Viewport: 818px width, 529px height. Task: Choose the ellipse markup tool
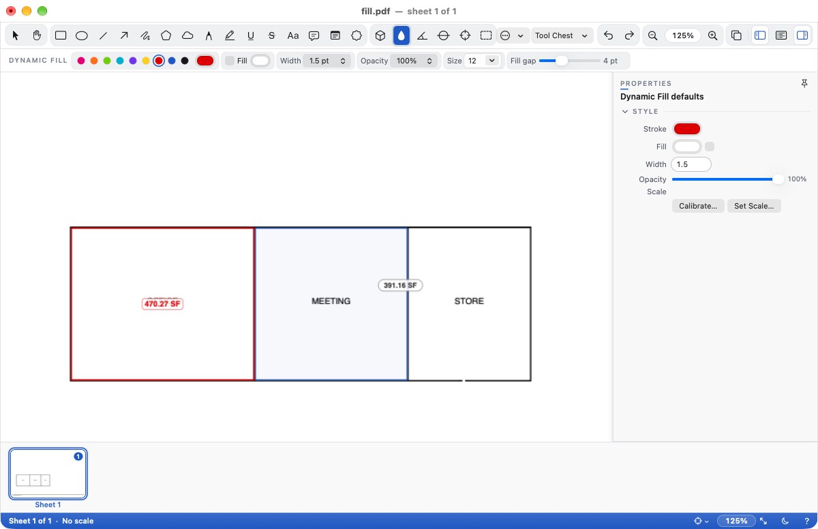point(82,35)
